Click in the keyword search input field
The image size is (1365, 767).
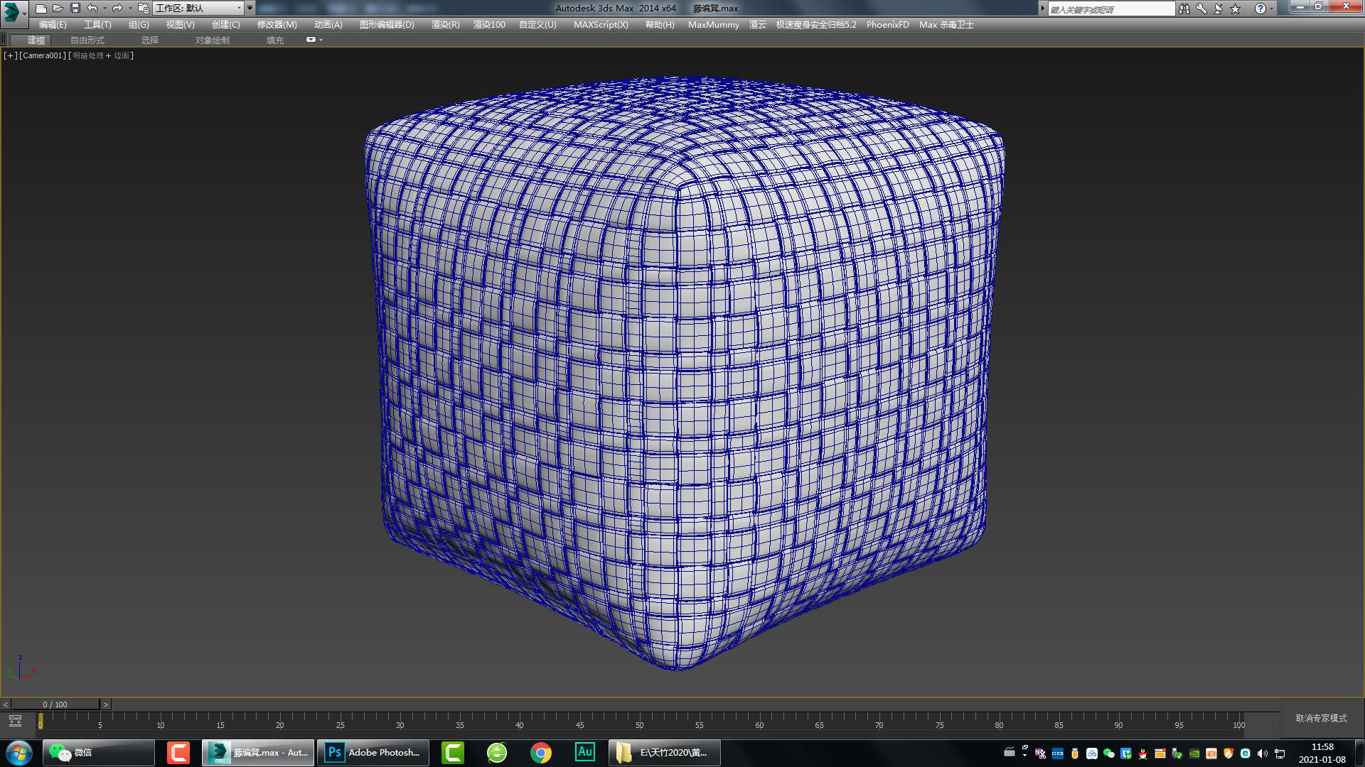(x=1110, y=9)
